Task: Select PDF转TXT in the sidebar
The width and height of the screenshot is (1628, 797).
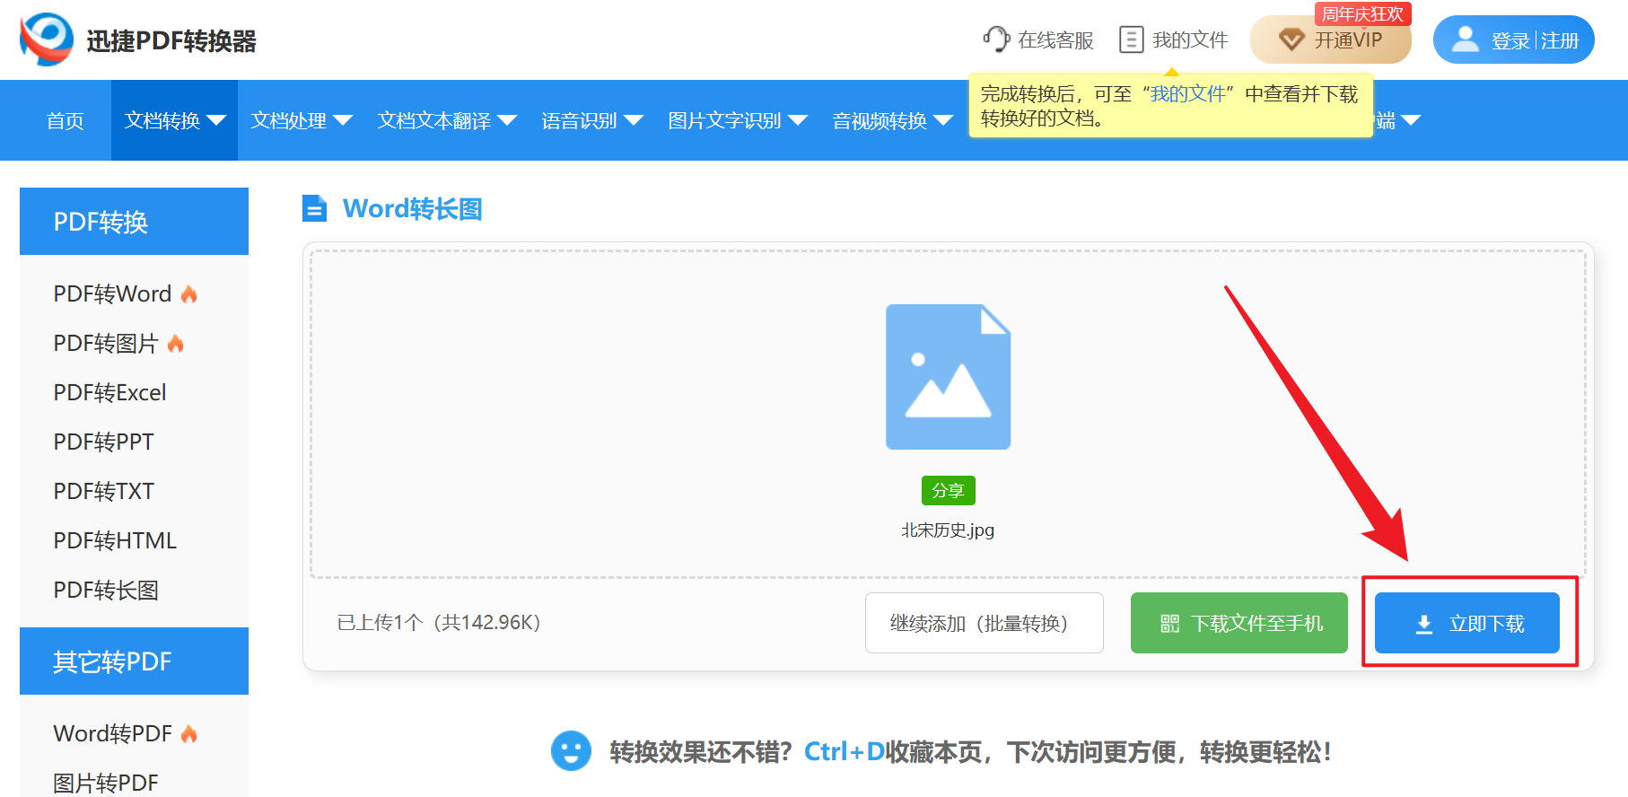Action: pos(103,491)
